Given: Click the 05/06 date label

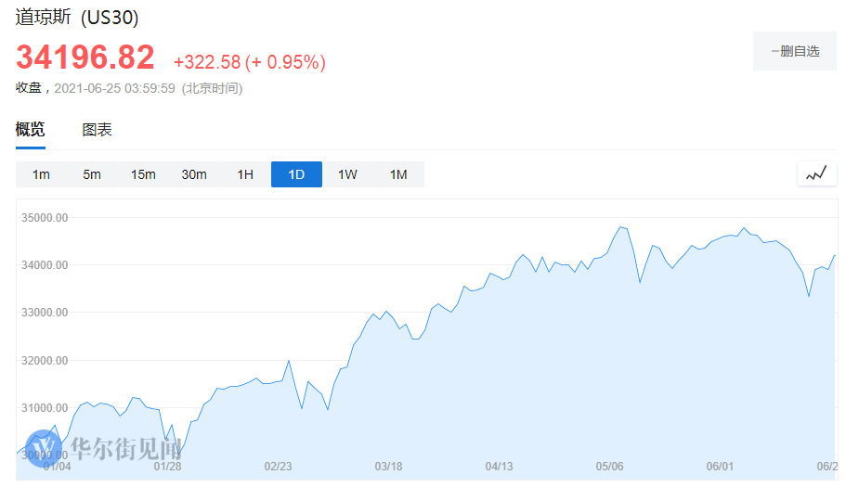Looking at the screenshot, I should coord(610,466).
